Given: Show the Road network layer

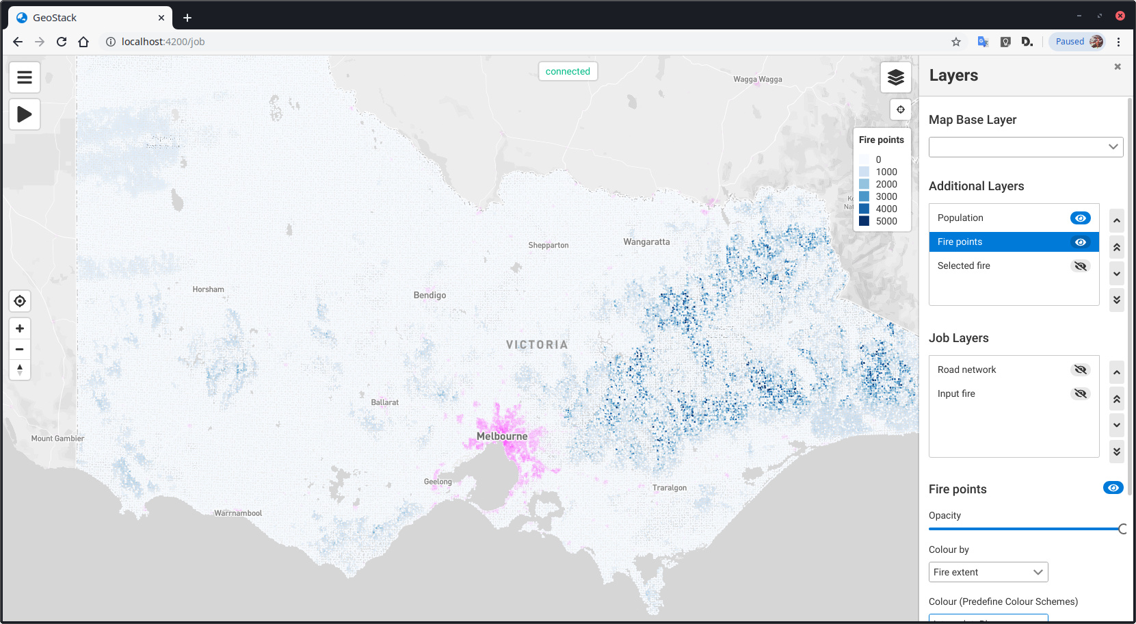Looking at the screenshot, I should point(1081,370).
